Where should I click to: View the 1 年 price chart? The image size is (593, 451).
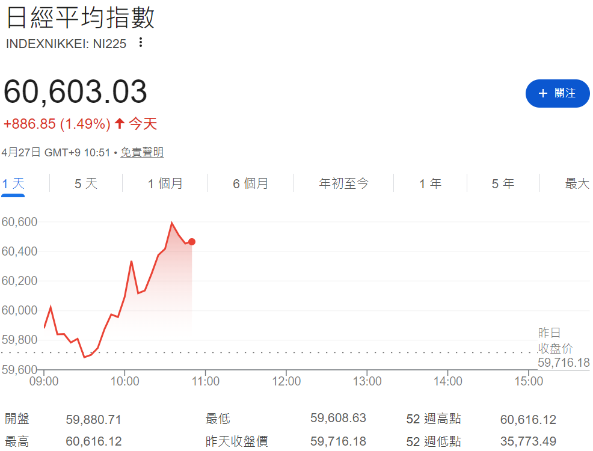(x=429, y=183)
